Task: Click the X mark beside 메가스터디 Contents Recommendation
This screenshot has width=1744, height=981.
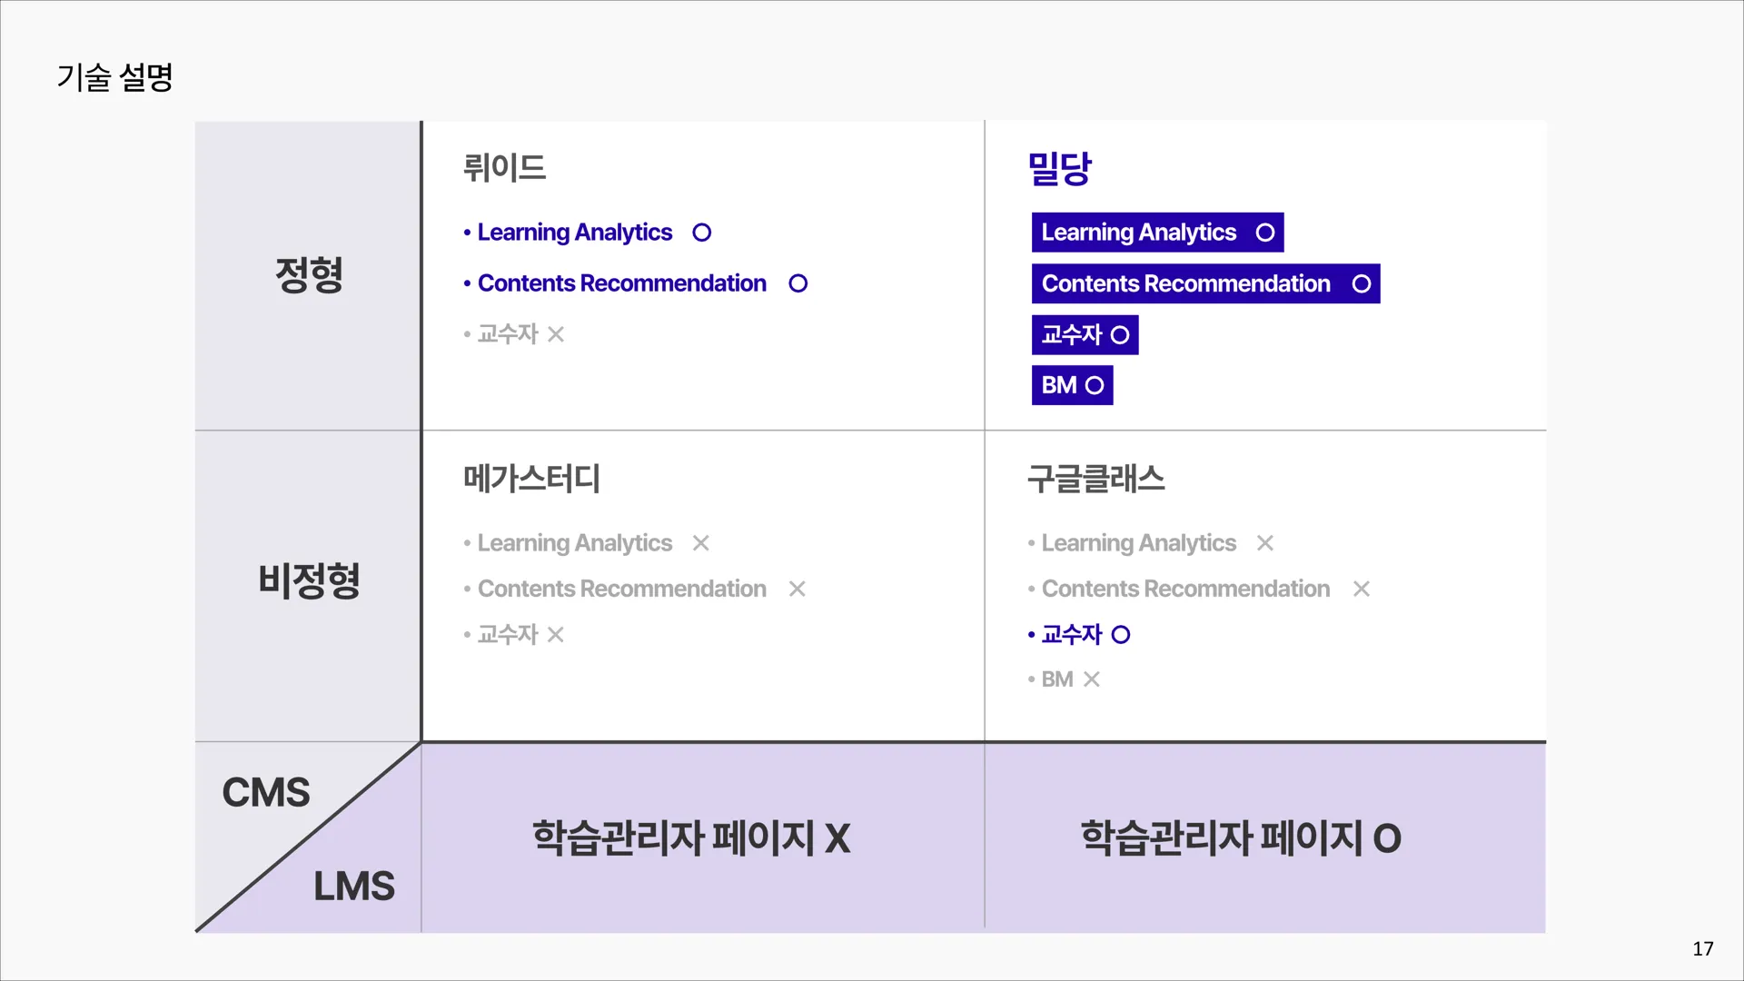Action: click(x=797, y=589)
